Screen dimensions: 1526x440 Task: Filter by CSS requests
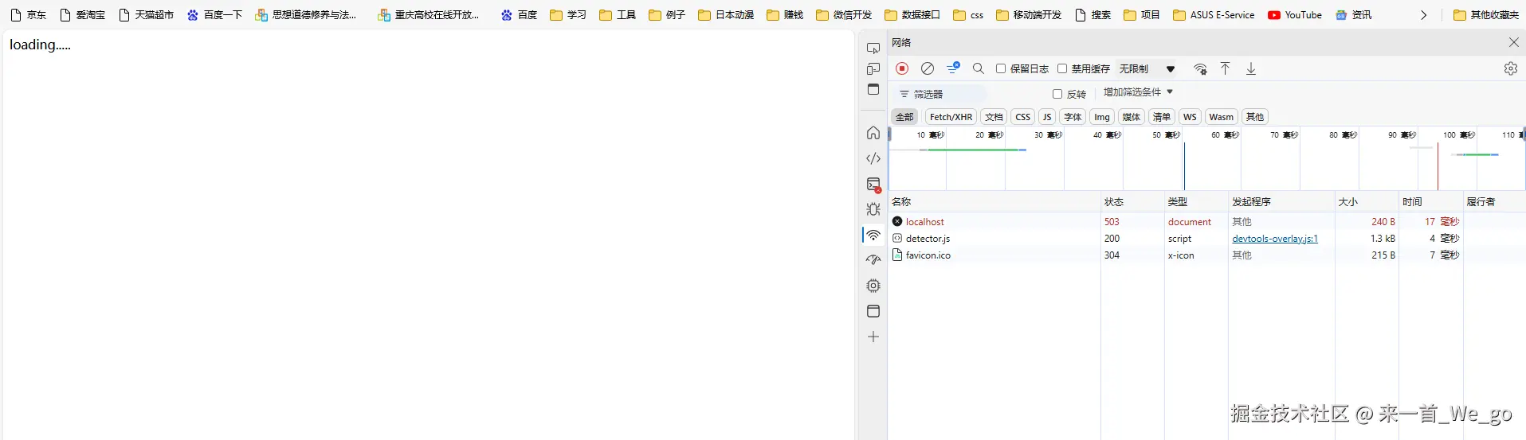[1023, 117]
